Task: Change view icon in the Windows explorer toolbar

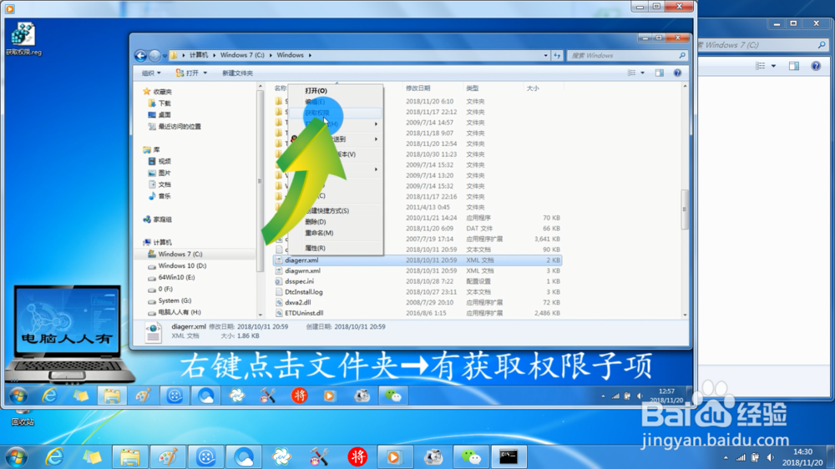Action: coord(631,73)
